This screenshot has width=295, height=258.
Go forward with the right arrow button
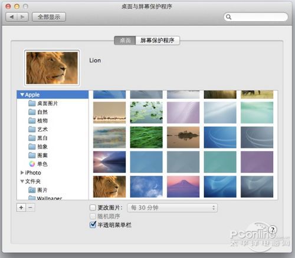point(23,17)
